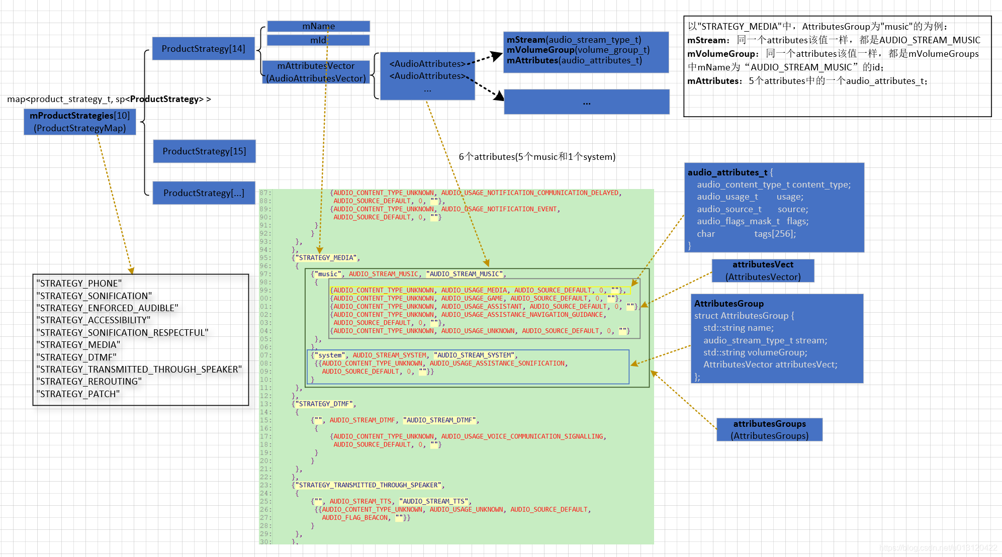Select the ProductStrategy[15] box
The width and height of the screenshot is (1002, 557).
pyautogui.click(x=204, y=151)
